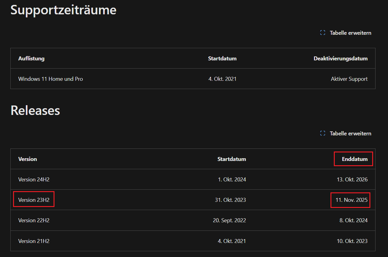The height and width of the screenshot is (257, 388).
Task: Click the Version column header
Action: click(x=27, y=159)
